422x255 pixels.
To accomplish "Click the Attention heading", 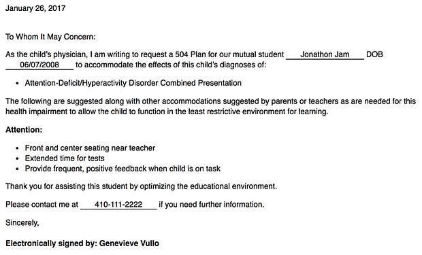I will pos(24,130).
